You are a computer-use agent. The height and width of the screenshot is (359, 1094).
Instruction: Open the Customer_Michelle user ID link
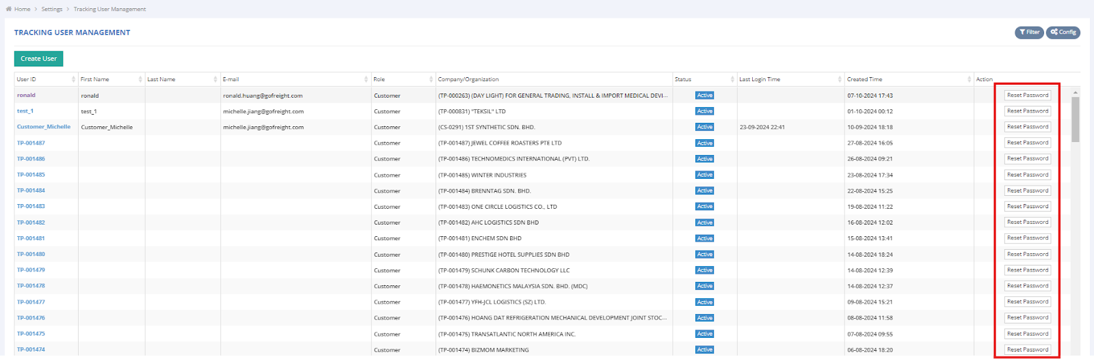[x=44, y=127]
